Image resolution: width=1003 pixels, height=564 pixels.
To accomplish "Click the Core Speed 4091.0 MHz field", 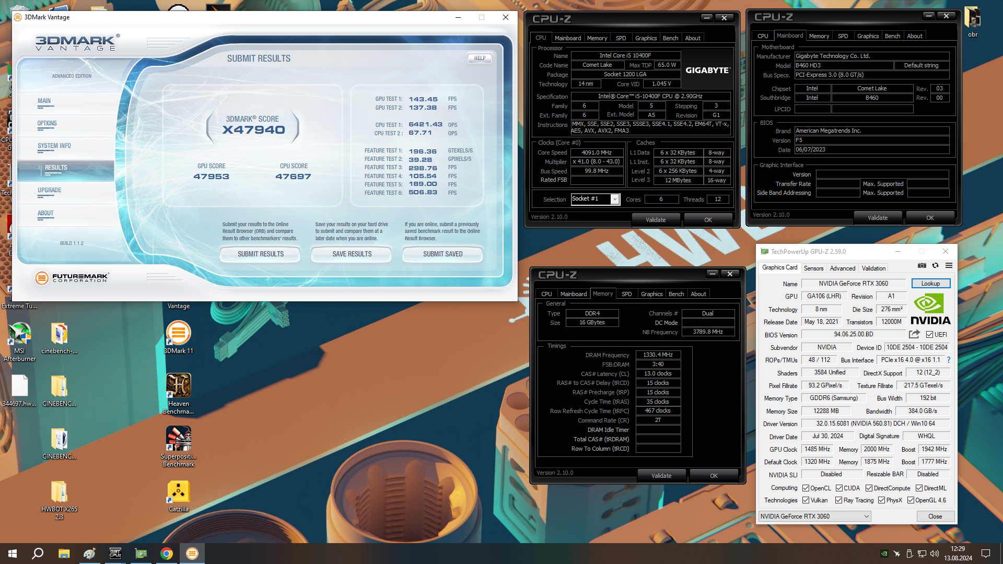I will coord(597,153).
